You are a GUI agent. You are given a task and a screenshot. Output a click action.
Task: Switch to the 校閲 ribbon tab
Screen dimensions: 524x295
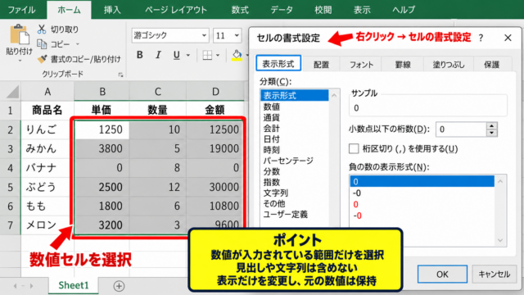323,10
